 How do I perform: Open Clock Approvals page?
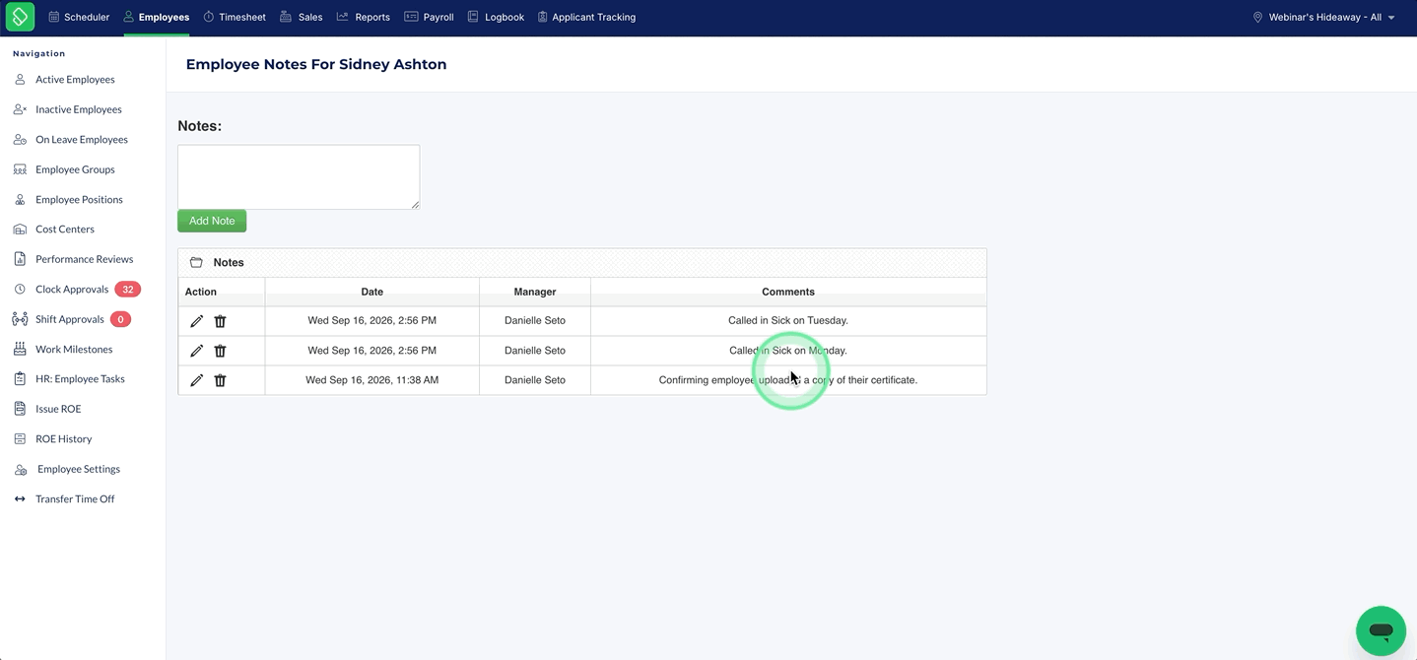(x=72, y=289)
